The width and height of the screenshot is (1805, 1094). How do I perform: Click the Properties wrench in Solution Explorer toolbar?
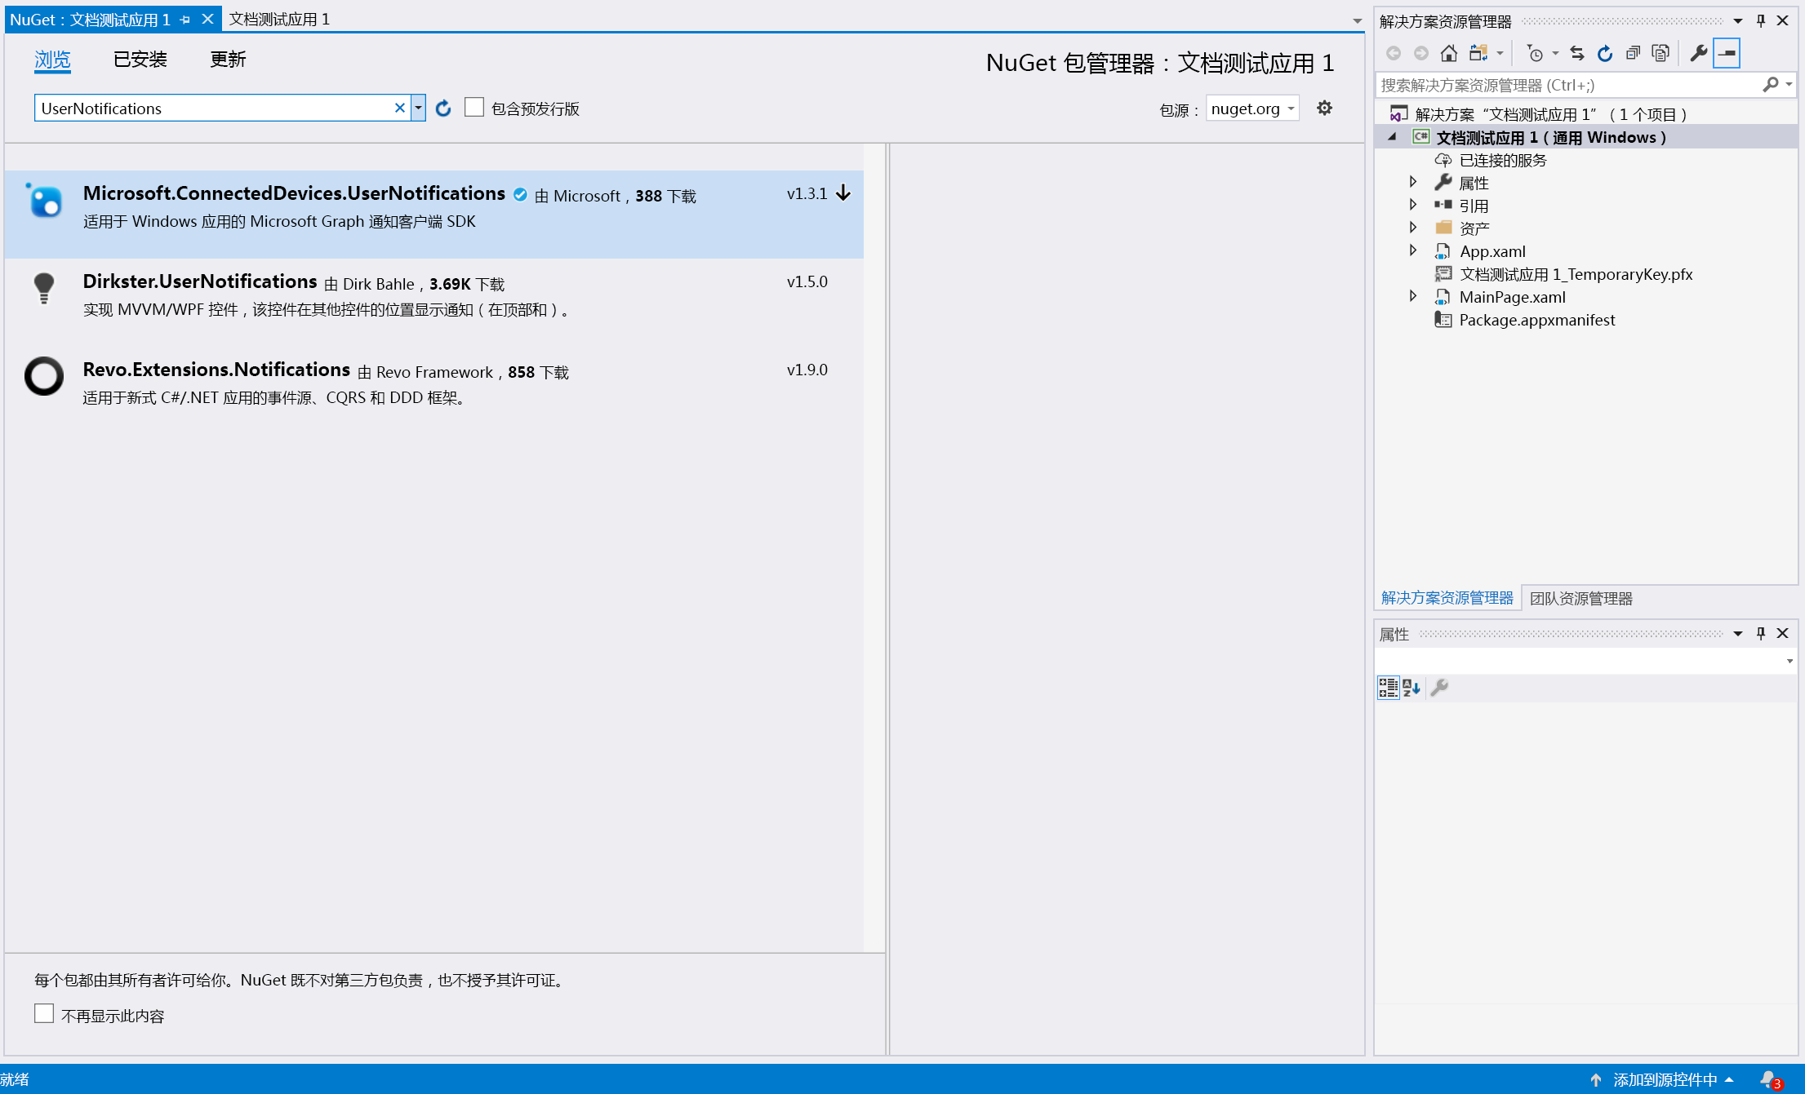tap(1699, 53)
